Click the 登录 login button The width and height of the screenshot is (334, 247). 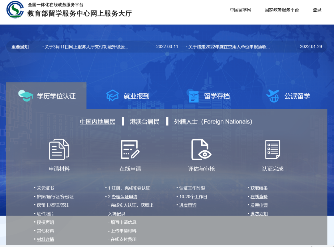click(x=317, y=10)
